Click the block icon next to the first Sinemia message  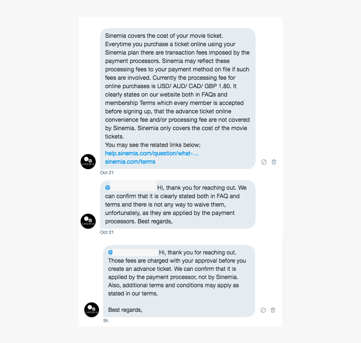[264, 162]
